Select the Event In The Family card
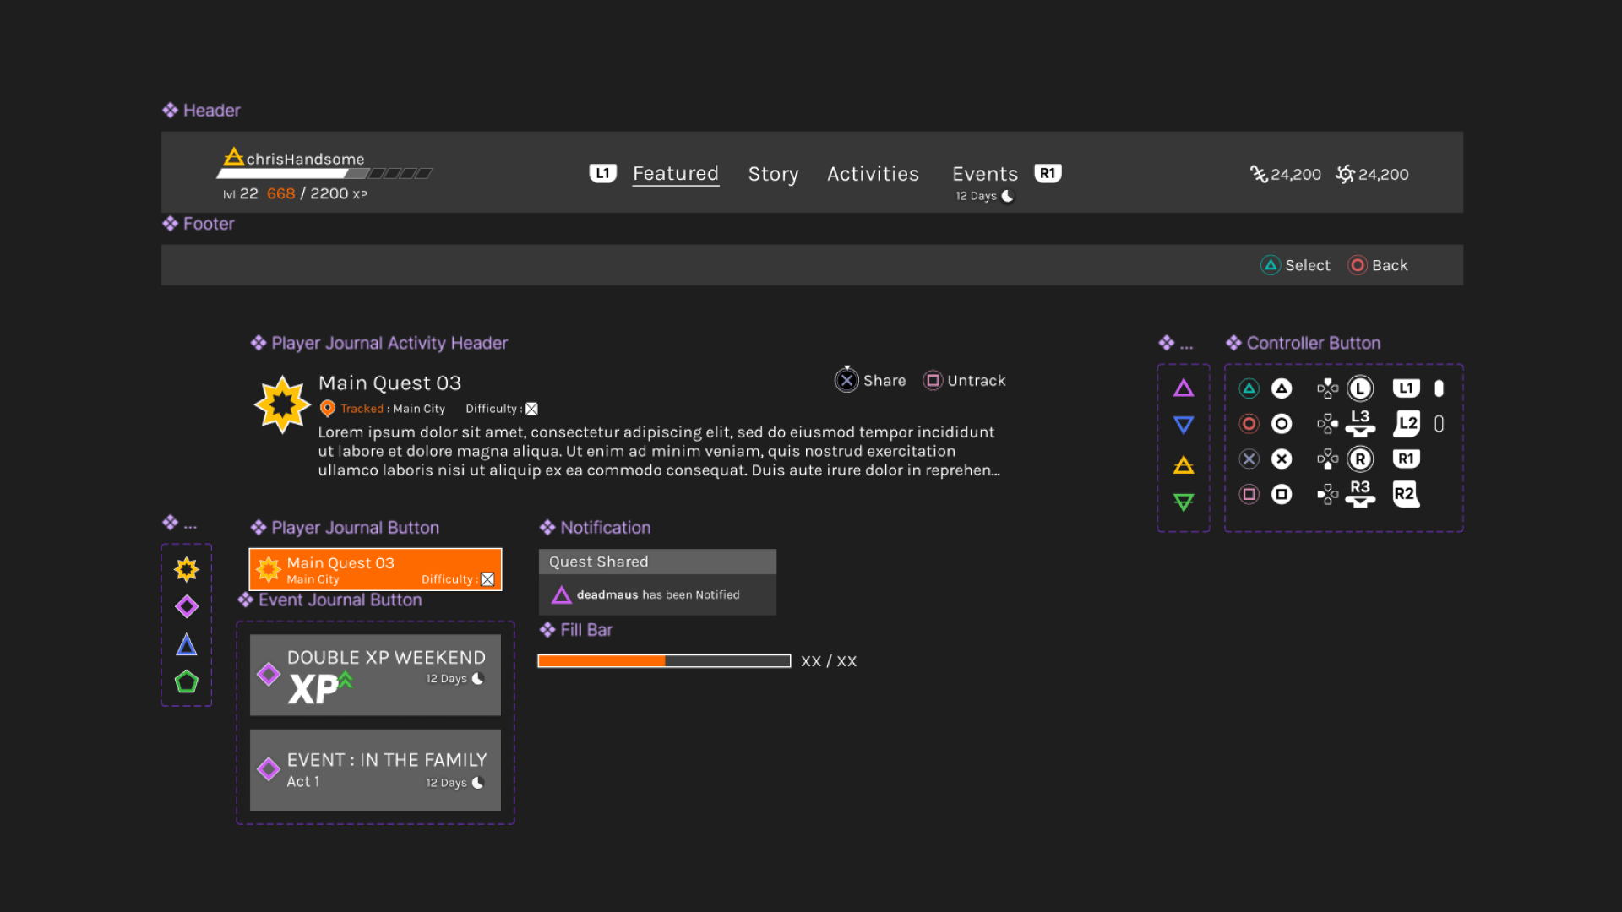1622x912 pixels. [375, 769]
